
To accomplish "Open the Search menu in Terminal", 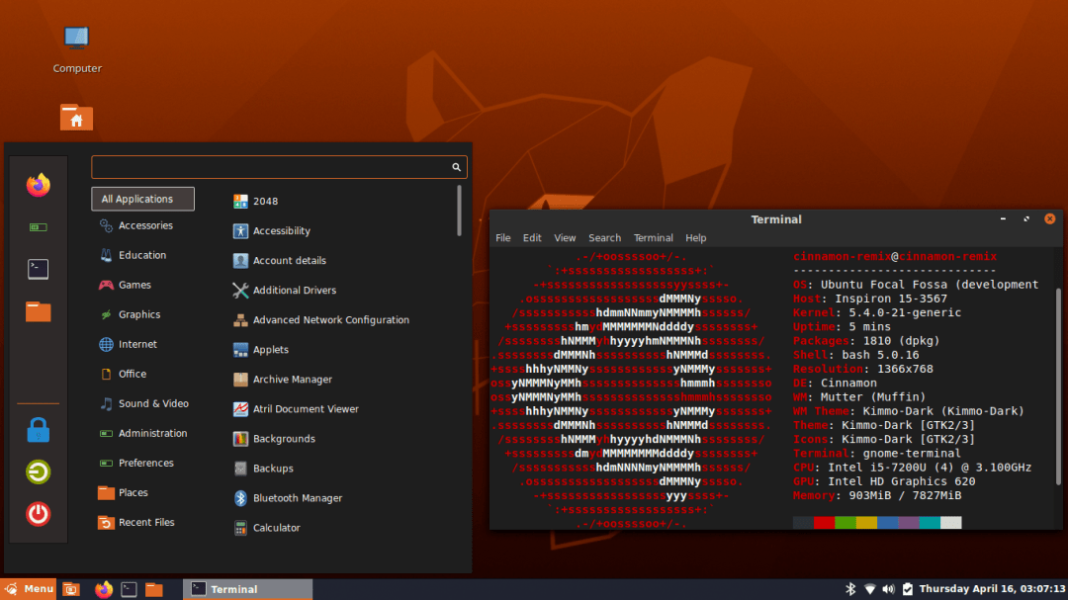I will 604,238.
